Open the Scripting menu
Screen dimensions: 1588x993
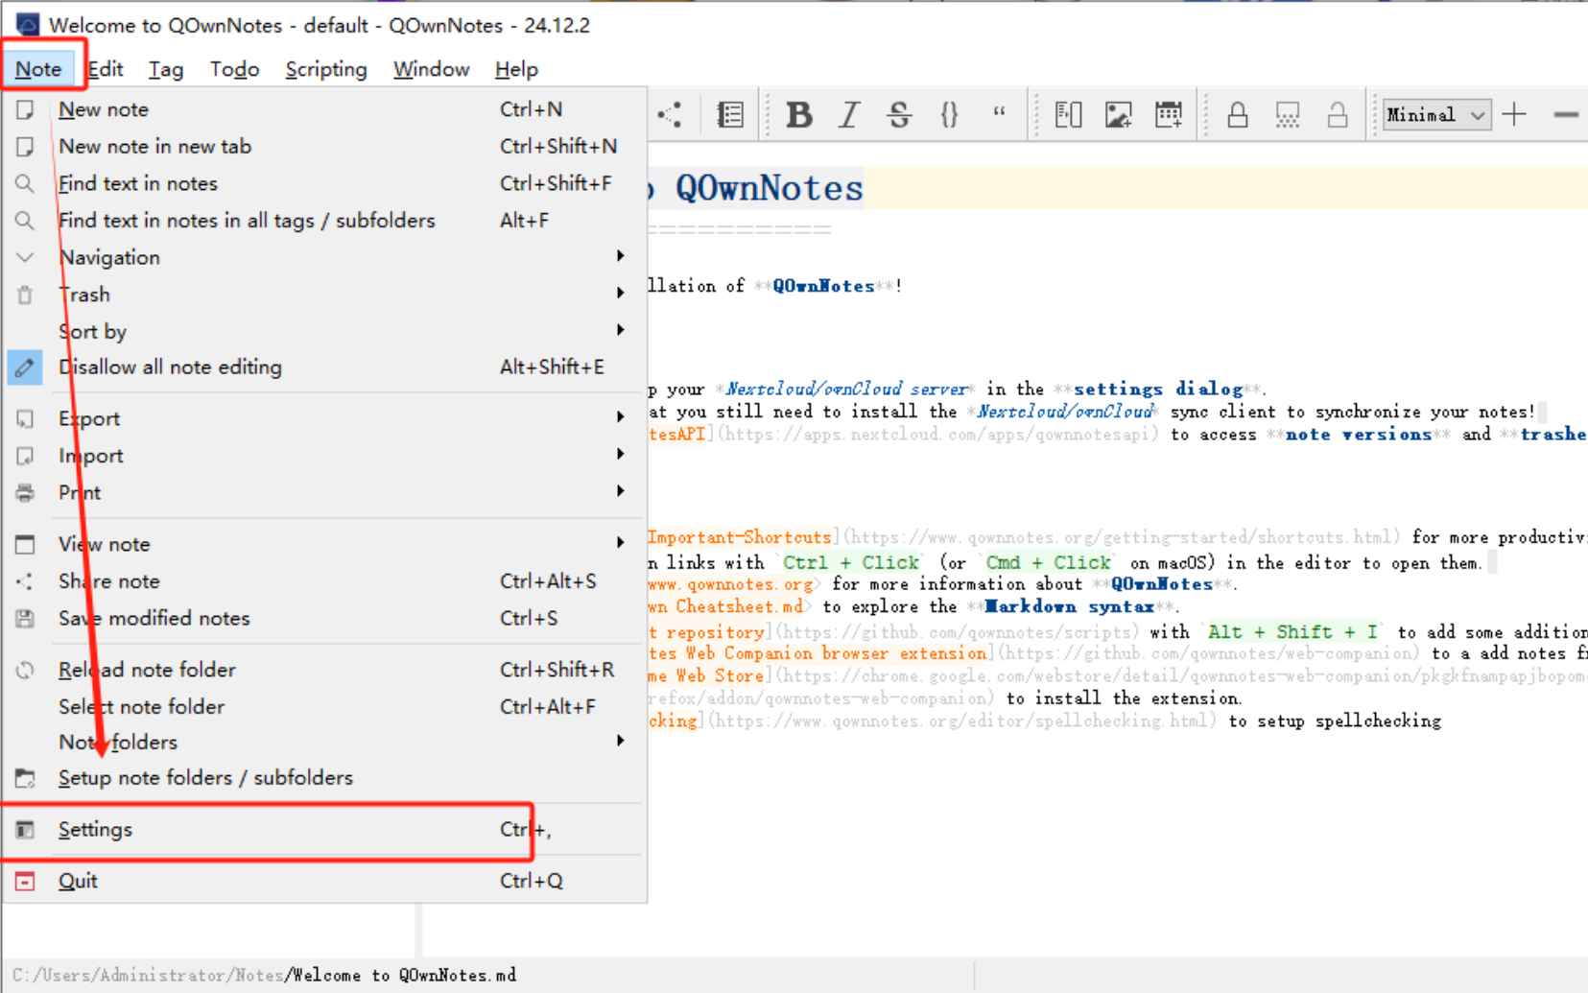coord(325,68)
